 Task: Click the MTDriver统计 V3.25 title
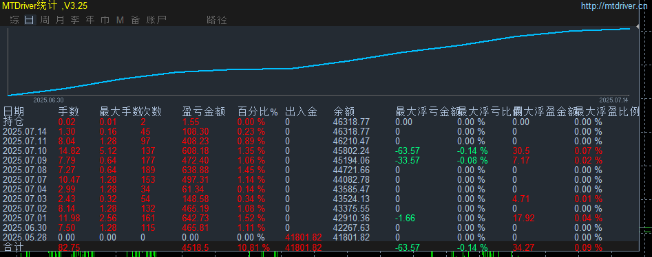coord(44,5)
